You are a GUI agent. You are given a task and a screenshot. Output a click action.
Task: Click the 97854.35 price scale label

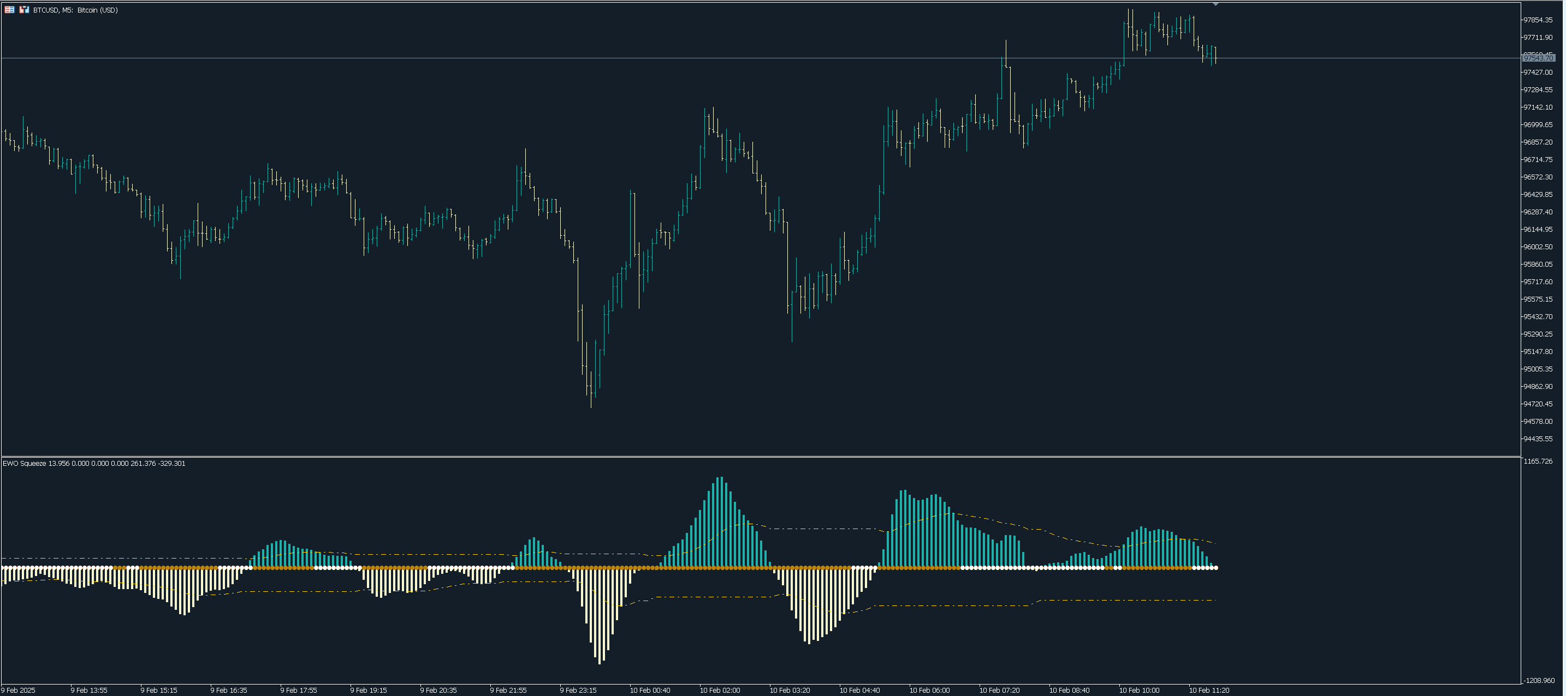1538,20
